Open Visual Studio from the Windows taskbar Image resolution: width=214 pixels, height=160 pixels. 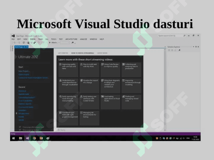point(27,138)
